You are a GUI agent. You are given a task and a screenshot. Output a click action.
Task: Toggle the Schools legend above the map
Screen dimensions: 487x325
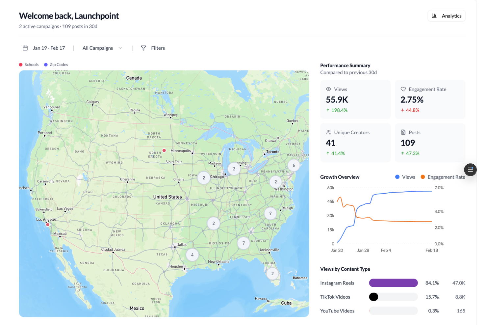click(29, 65)
